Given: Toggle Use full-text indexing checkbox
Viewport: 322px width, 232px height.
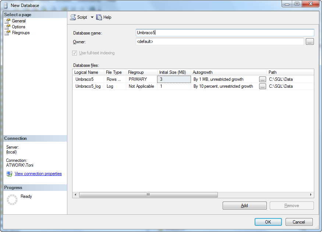Looking at the screenshot, I should (x=75, y=53).
